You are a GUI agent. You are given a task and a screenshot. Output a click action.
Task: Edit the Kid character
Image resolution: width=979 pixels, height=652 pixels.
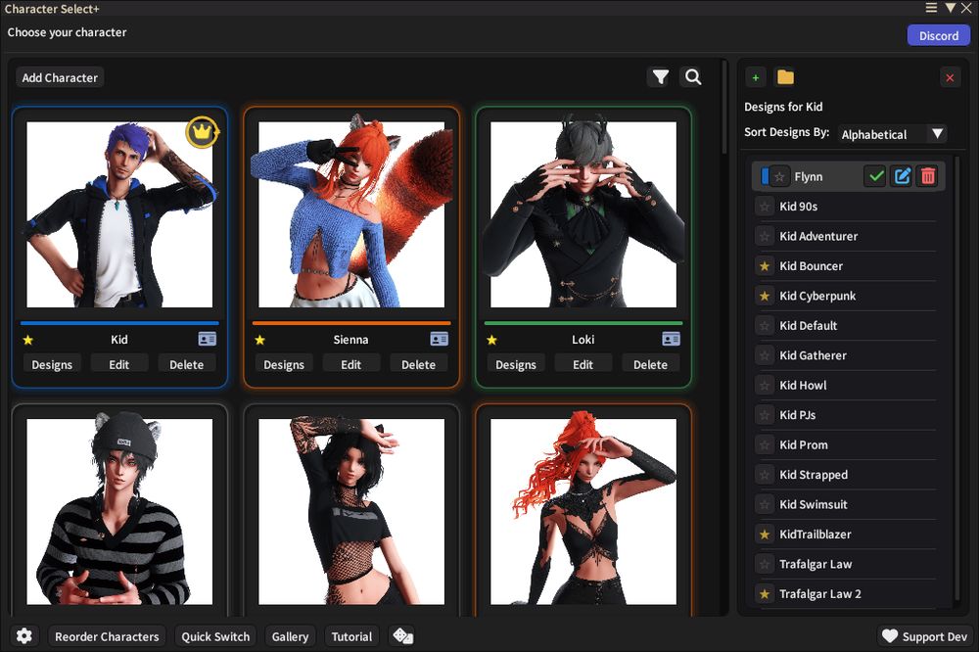tap(119, 364)
